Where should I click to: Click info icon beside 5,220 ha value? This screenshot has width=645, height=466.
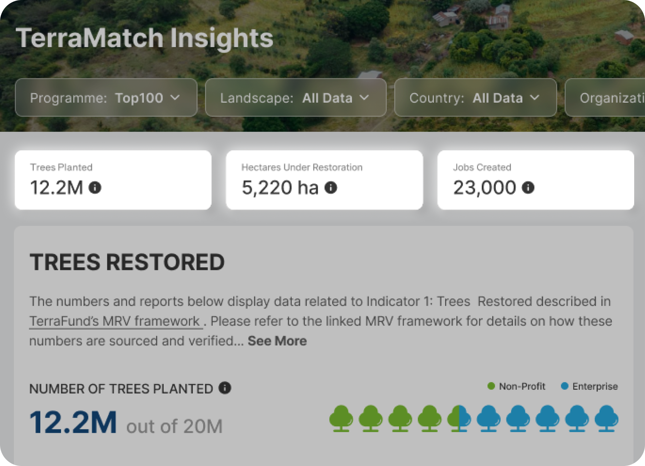click(x=331, y=188)
